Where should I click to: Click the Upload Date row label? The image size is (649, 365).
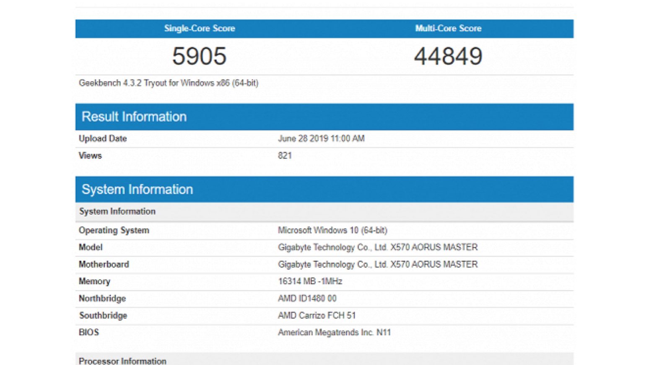[103, 139]
